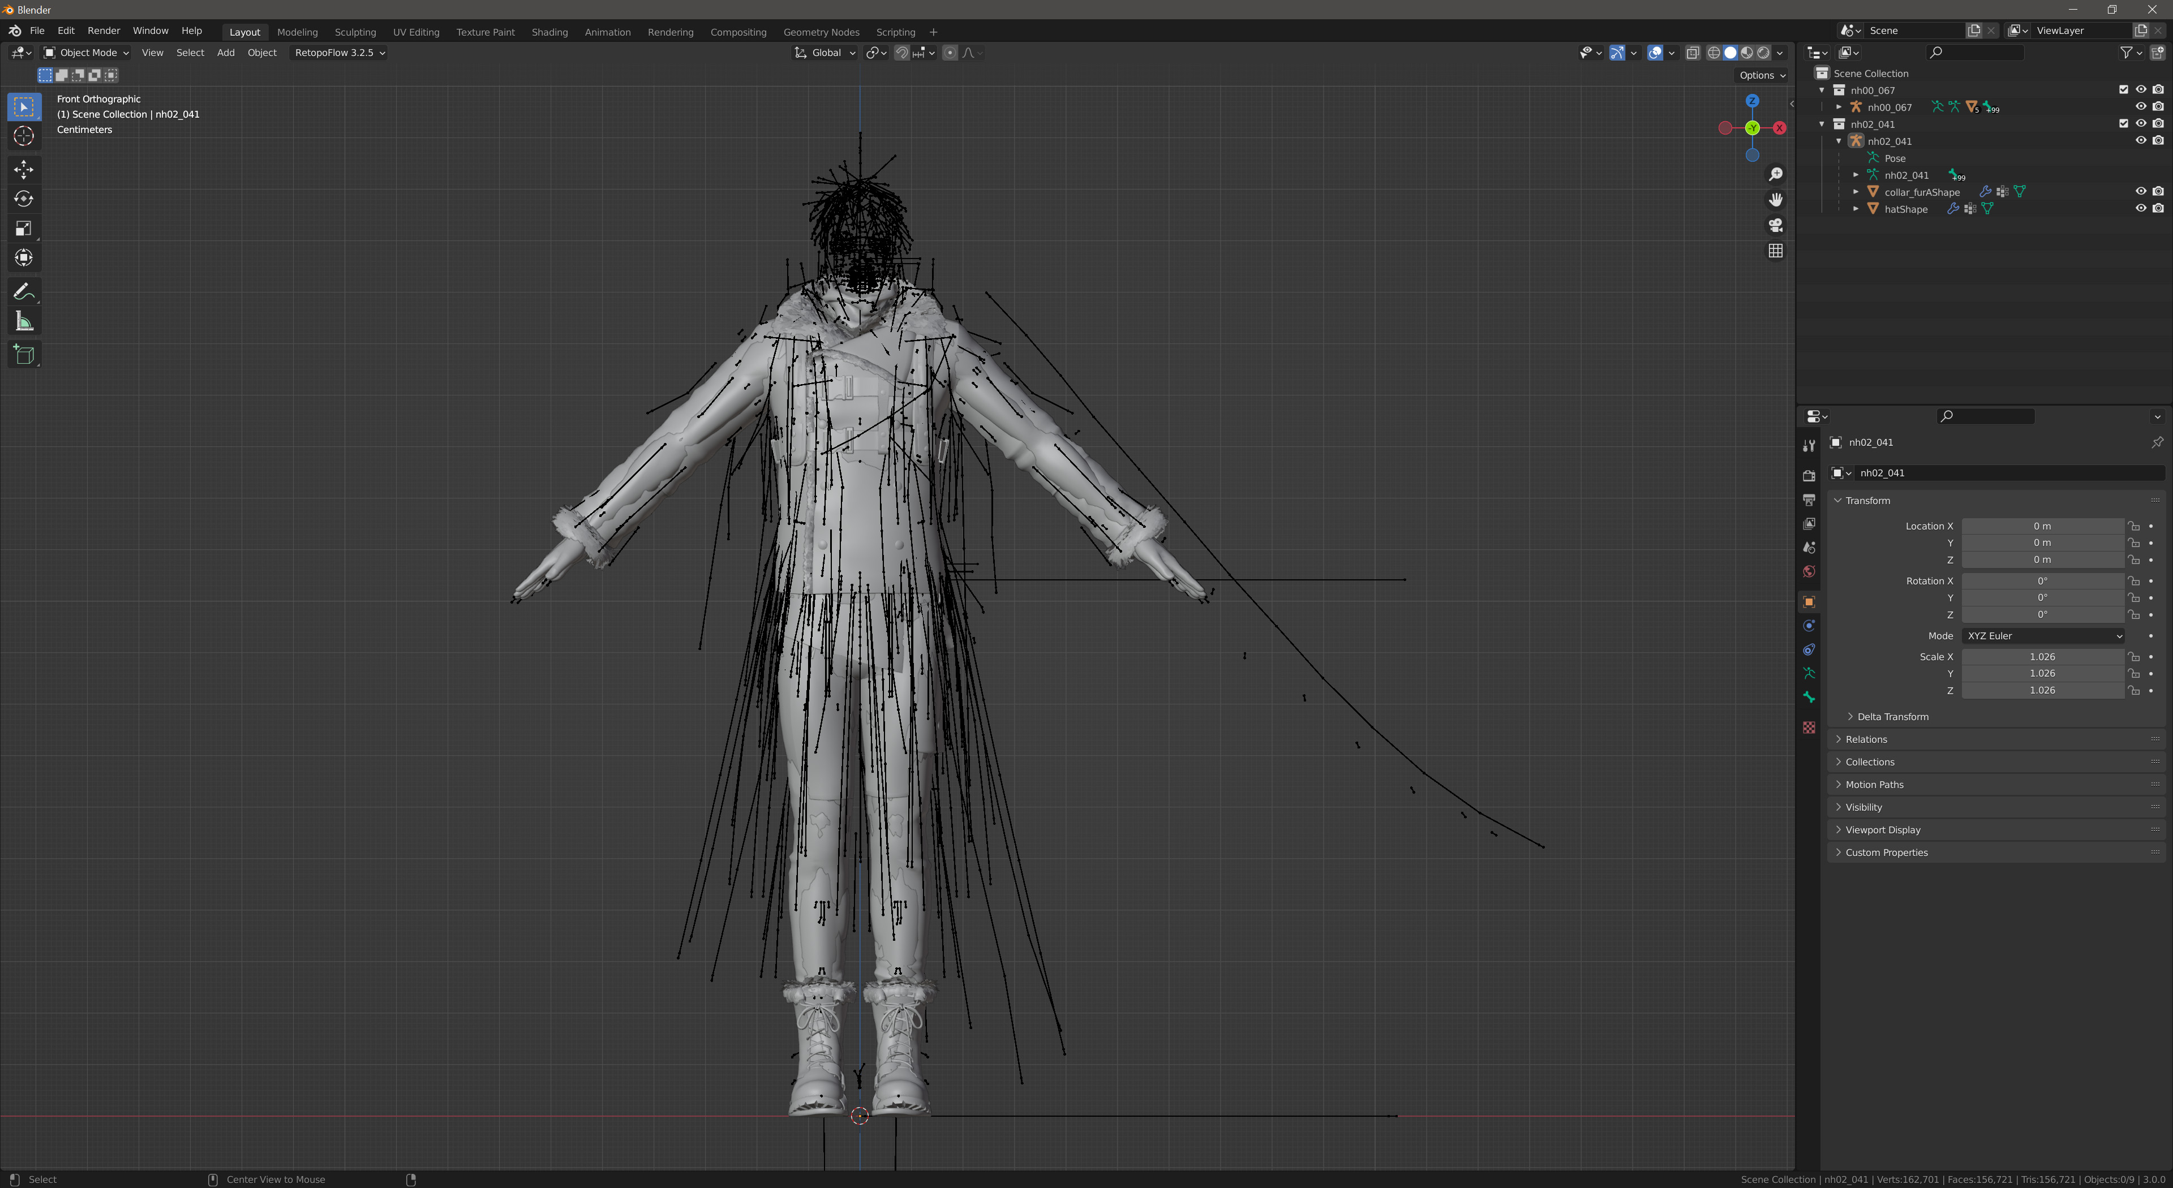Open rotation Mode XYZ Euler dropdown
The image size is (2173, 1188).
click(2042, 636)
